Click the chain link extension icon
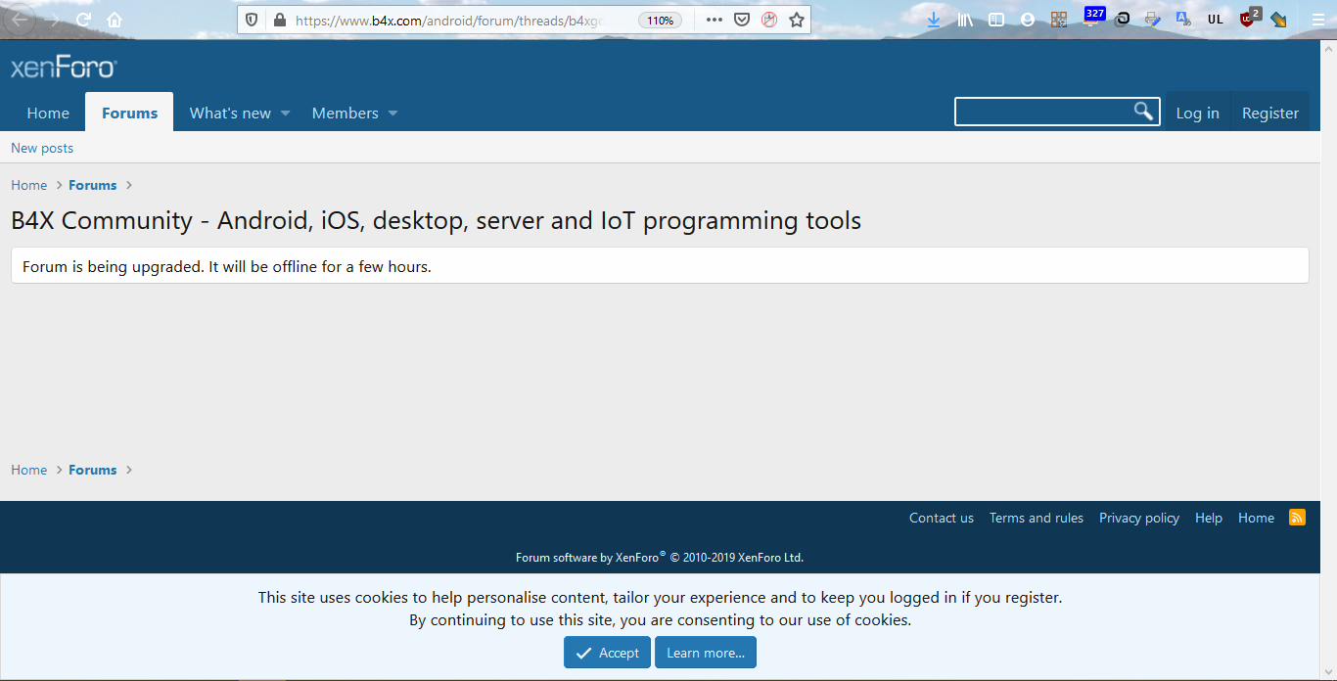The height and width of the screenshot is (681, 1337). (1122, 20)
